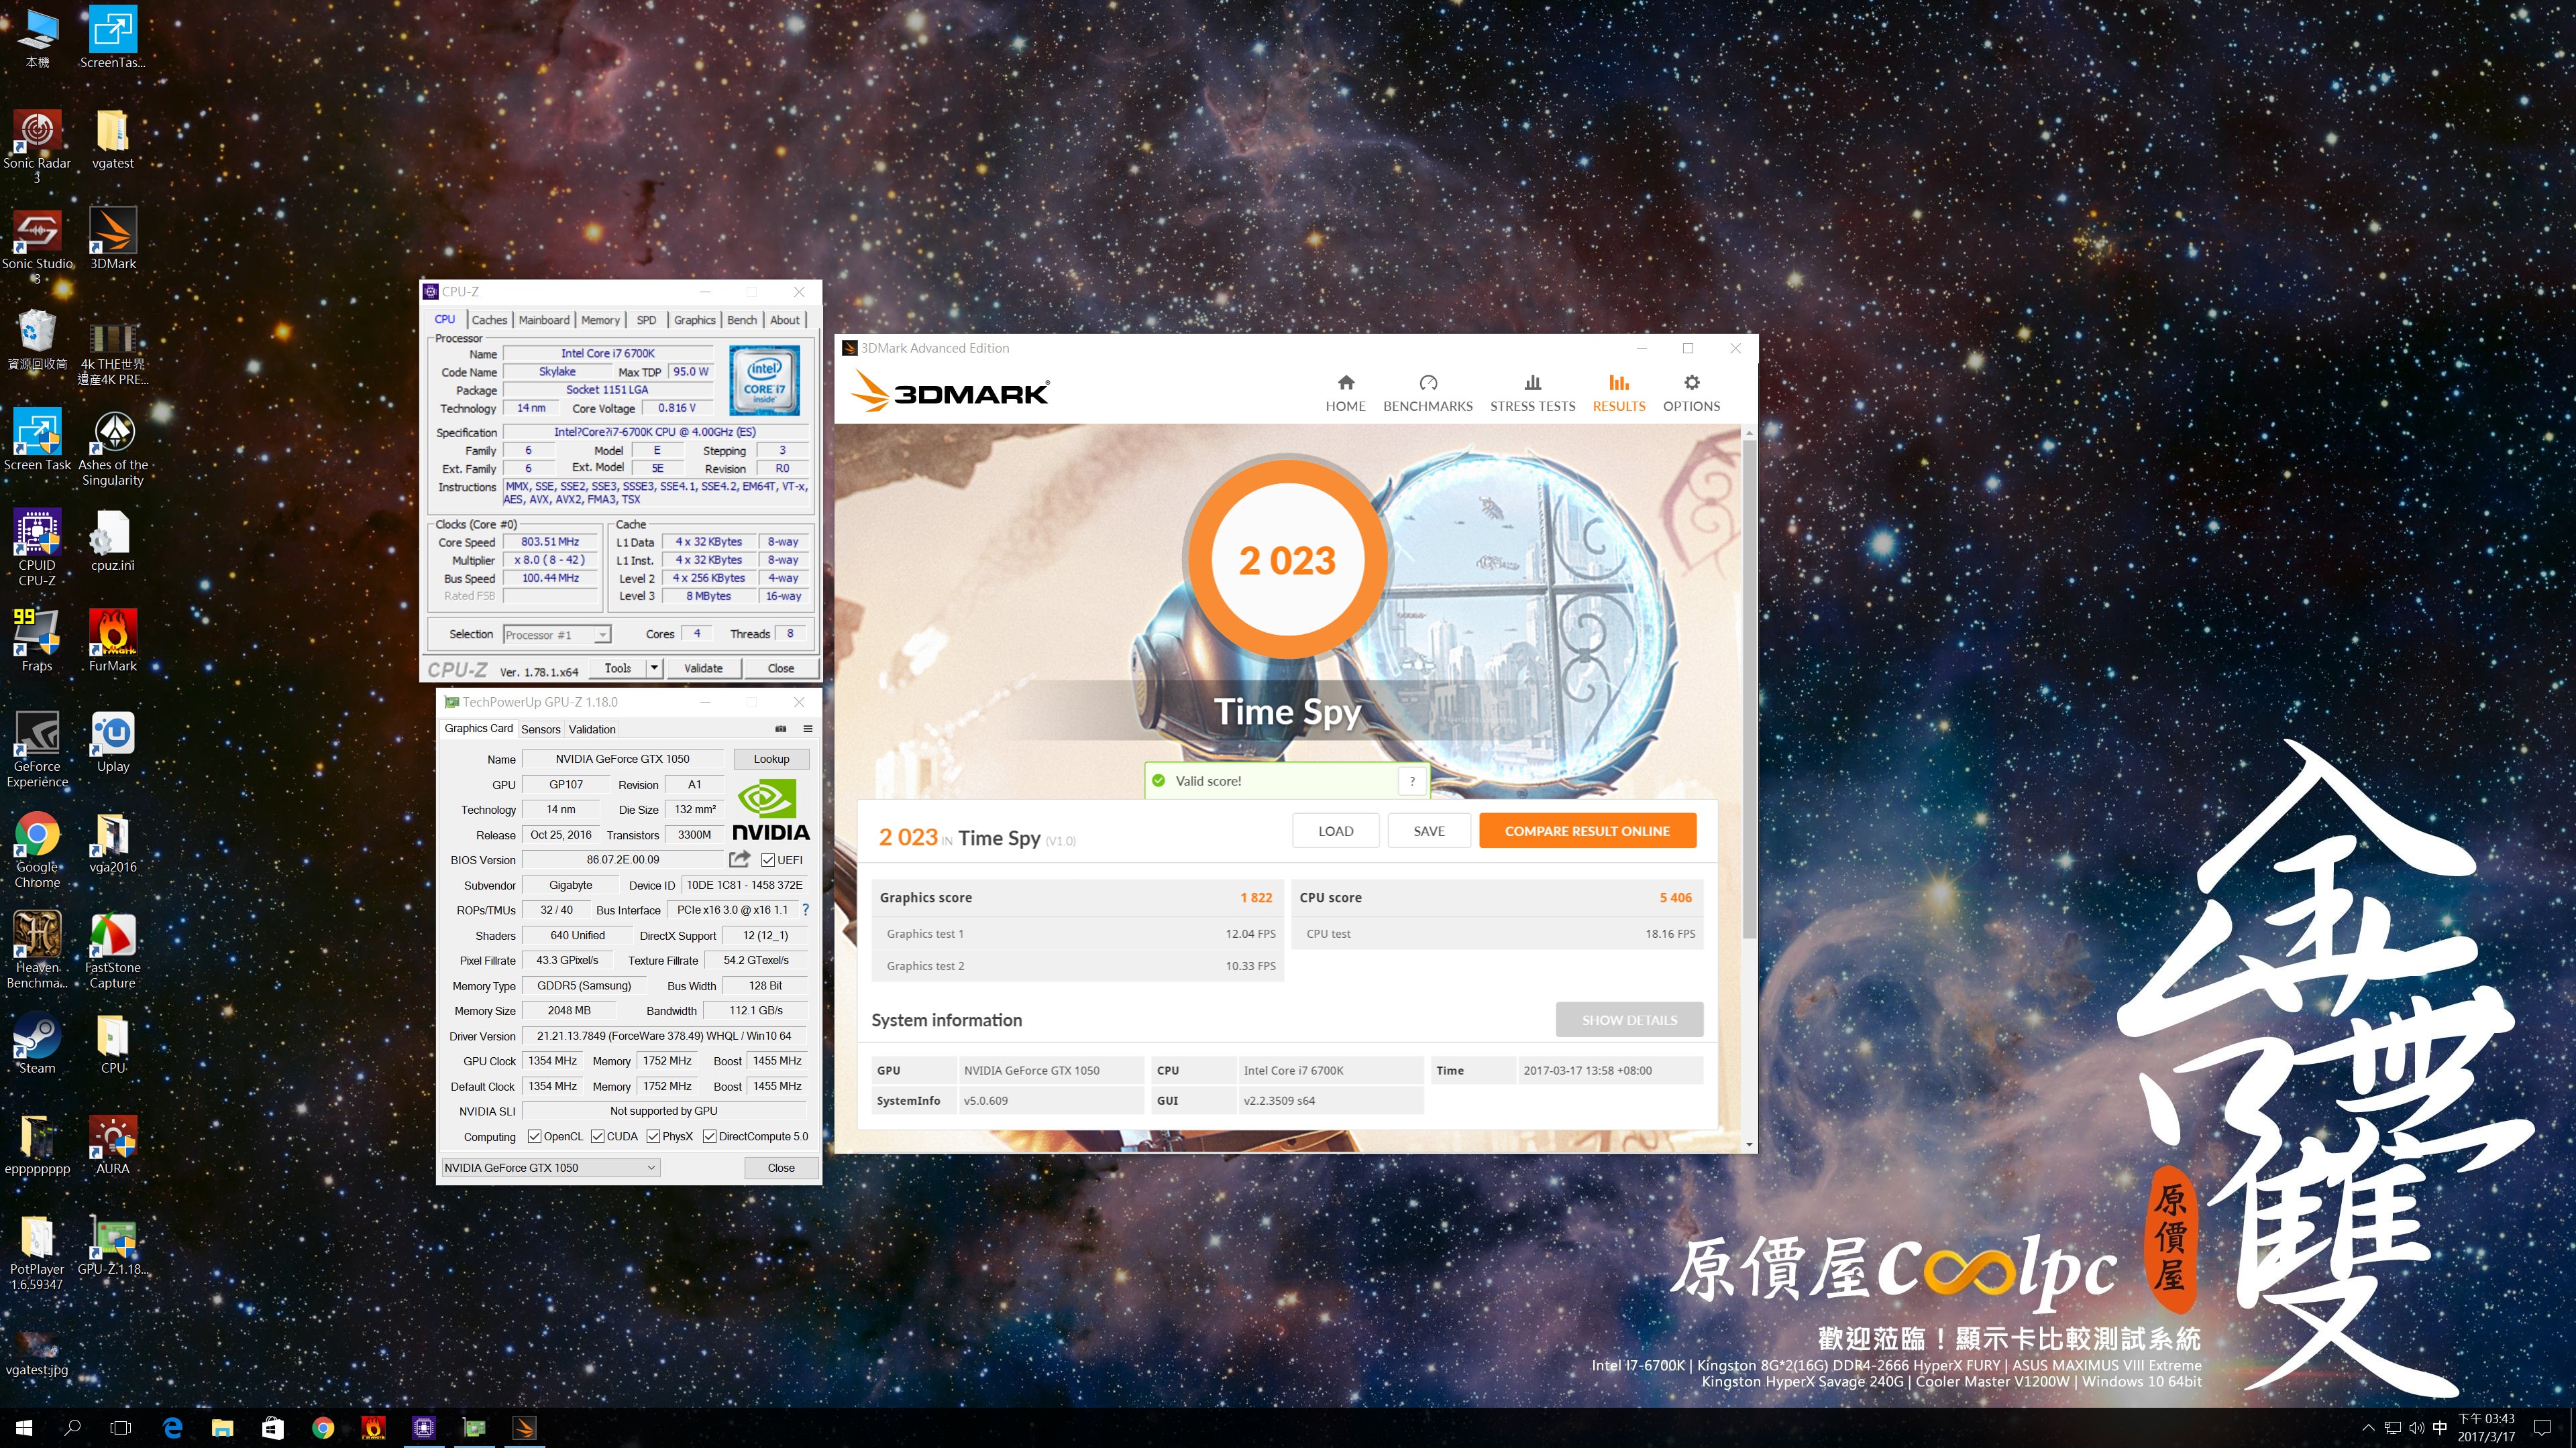Go to 3DMark BENCHMARKS section

pyautogui.click(x=1427, y=394)
